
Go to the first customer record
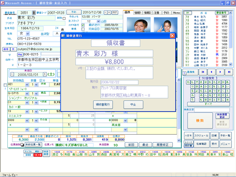tap(203, 72)
